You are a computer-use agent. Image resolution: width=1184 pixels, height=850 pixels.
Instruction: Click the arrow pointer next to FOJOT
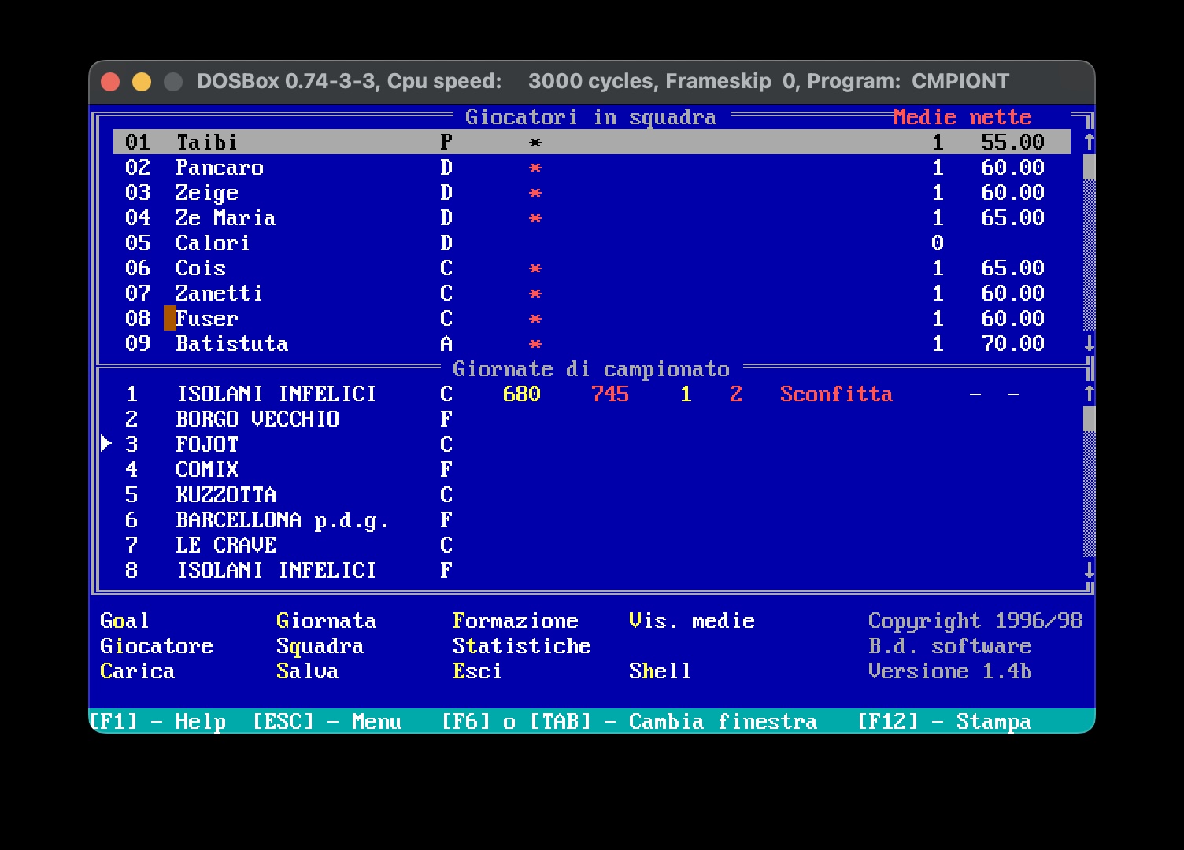click(106, 444)
